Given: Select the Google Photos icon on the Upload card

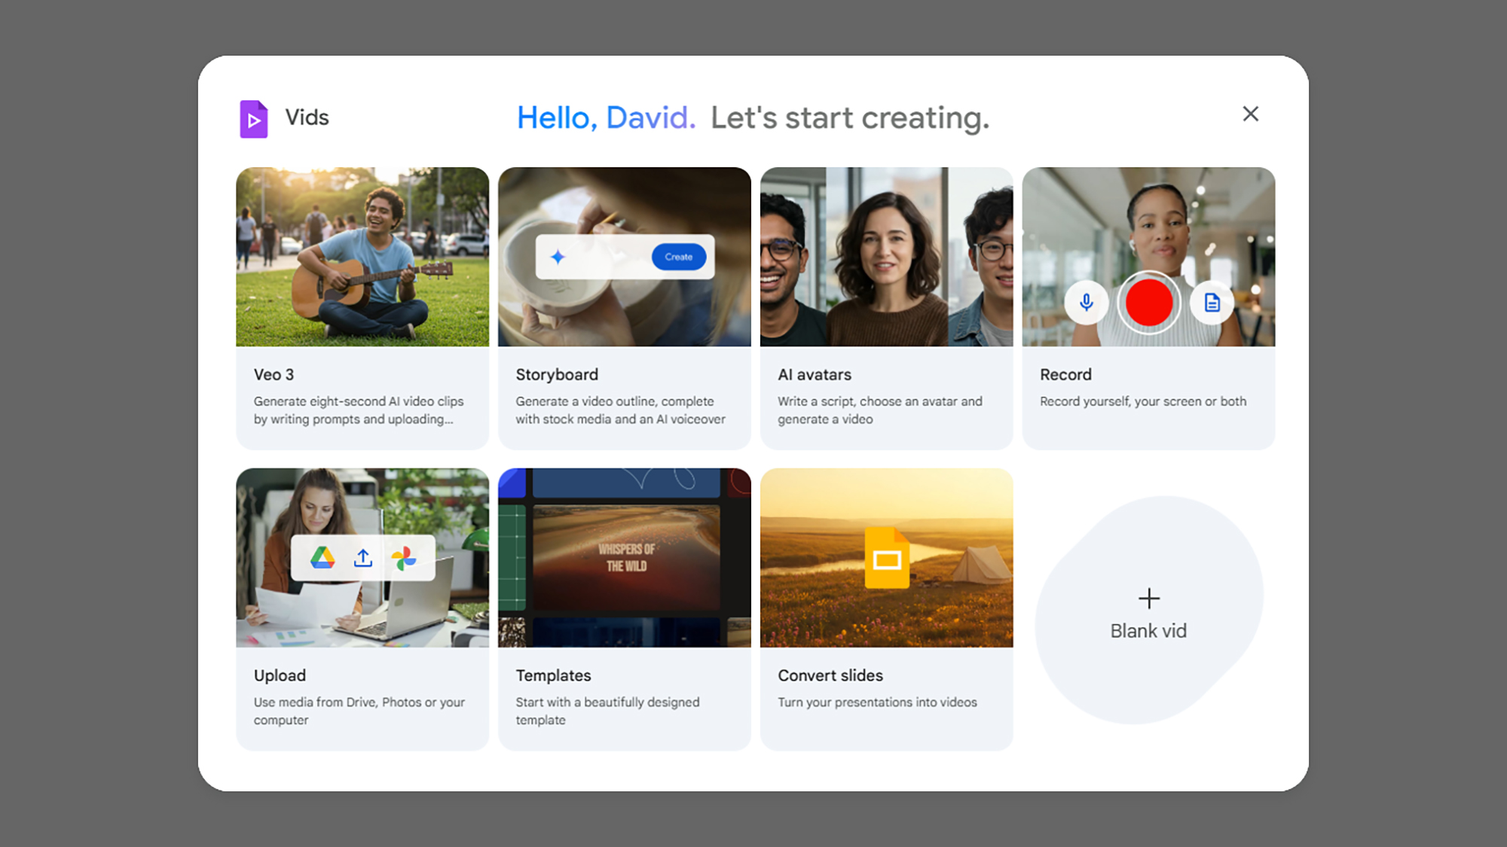Looking at the screenshot, I should tap(405, 558).
